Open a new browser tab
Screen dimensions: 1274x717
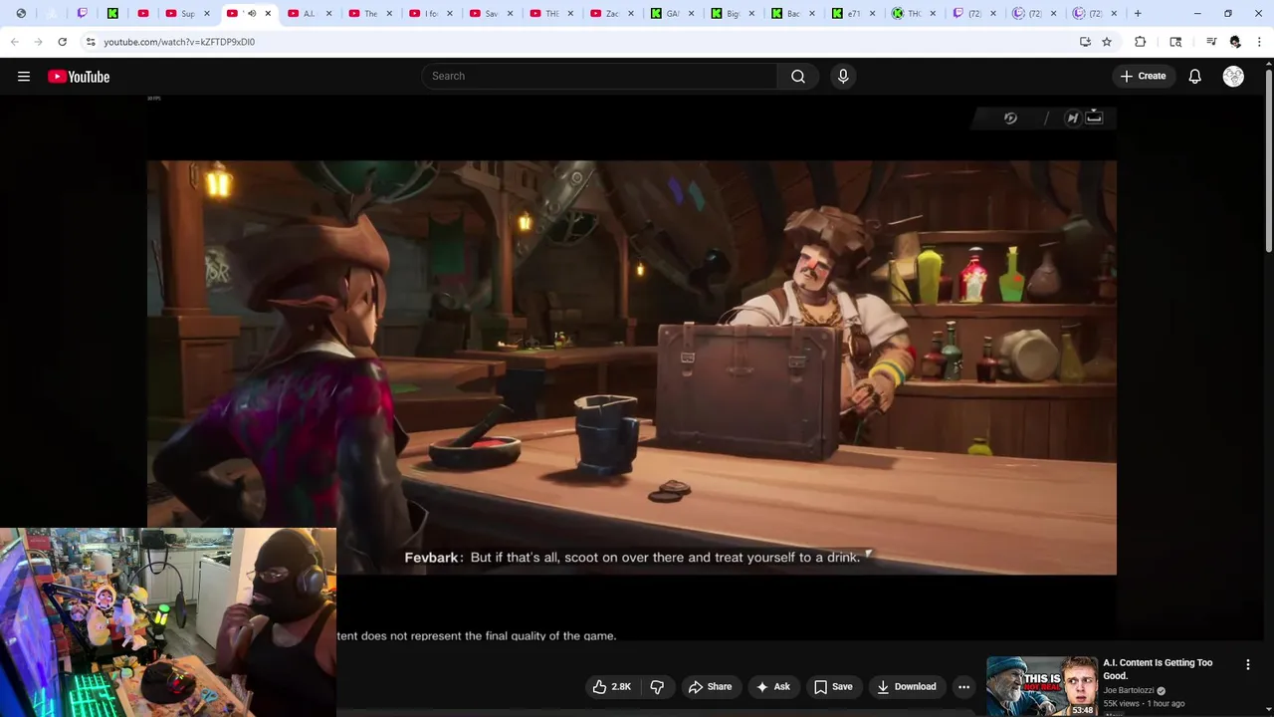[1138, 14]
